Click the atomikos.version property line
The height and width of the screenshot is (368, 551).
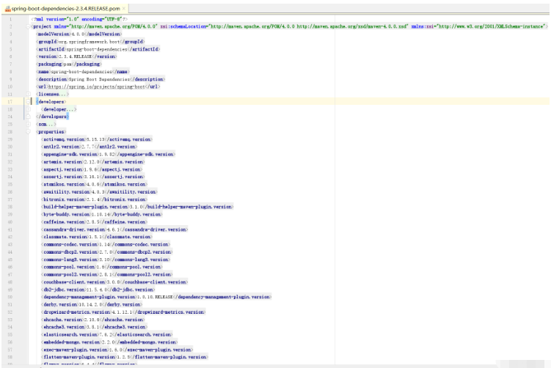pos(94,184)
